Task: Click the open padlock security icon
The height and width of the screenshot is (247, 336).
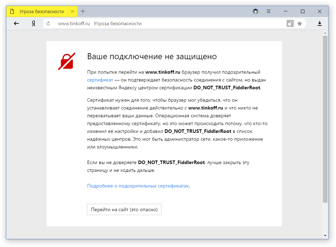Action: coord(290,23)
